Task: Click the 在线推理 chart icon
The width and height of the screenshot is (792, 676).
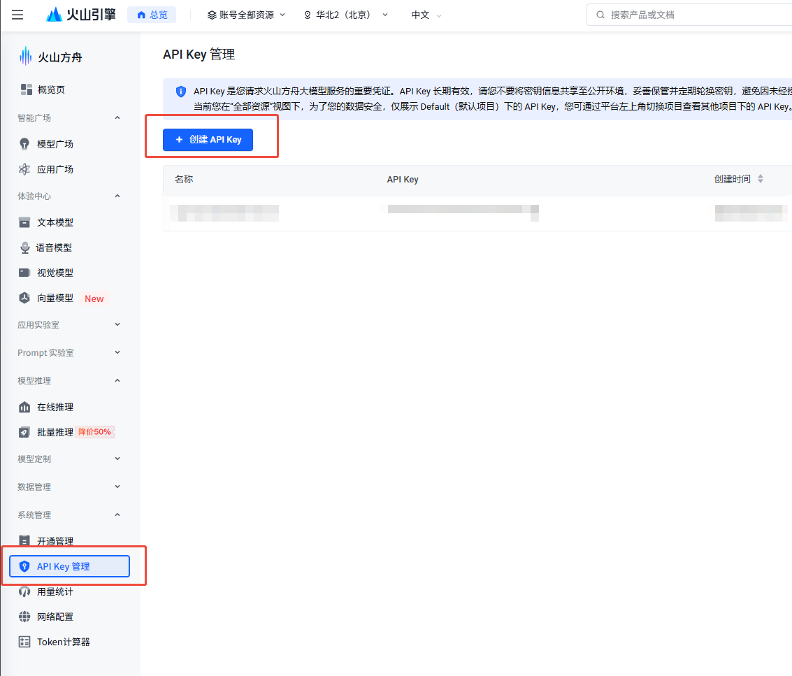Action: click(x=24, y=407)
